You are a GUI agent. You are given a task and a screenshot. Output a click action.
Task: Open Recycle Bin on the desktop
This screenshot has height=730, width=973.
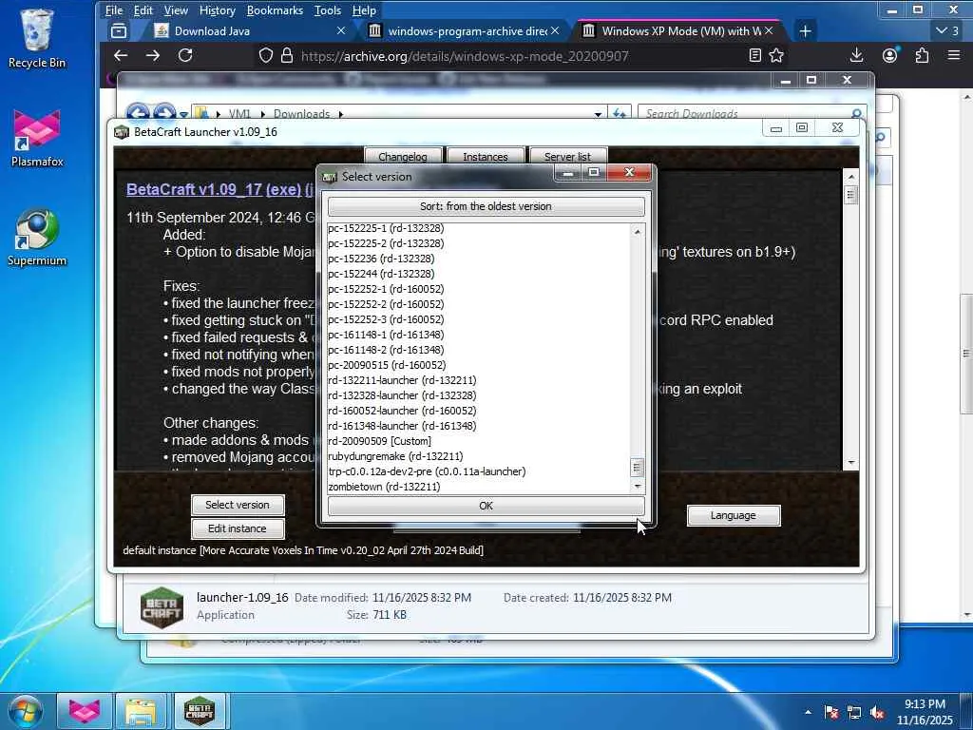click(x=36, y=38)
